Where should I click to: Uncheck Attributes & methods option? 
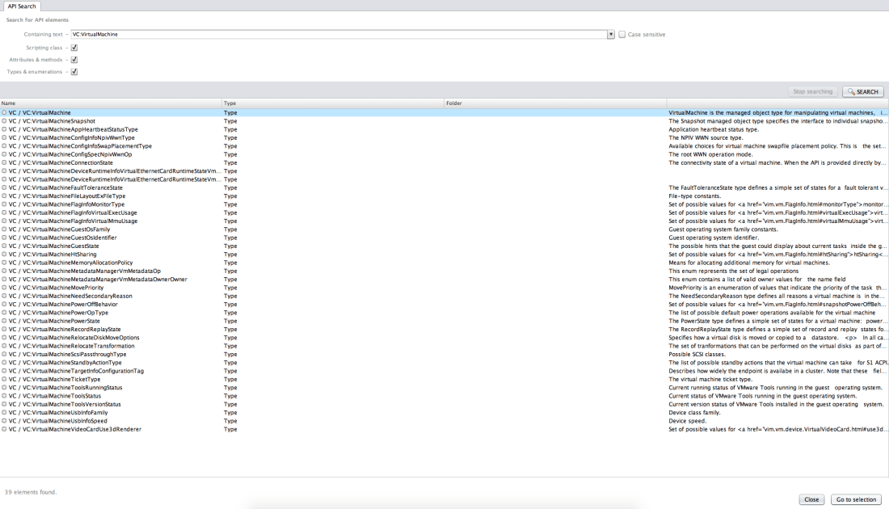(x=74, y=59)
